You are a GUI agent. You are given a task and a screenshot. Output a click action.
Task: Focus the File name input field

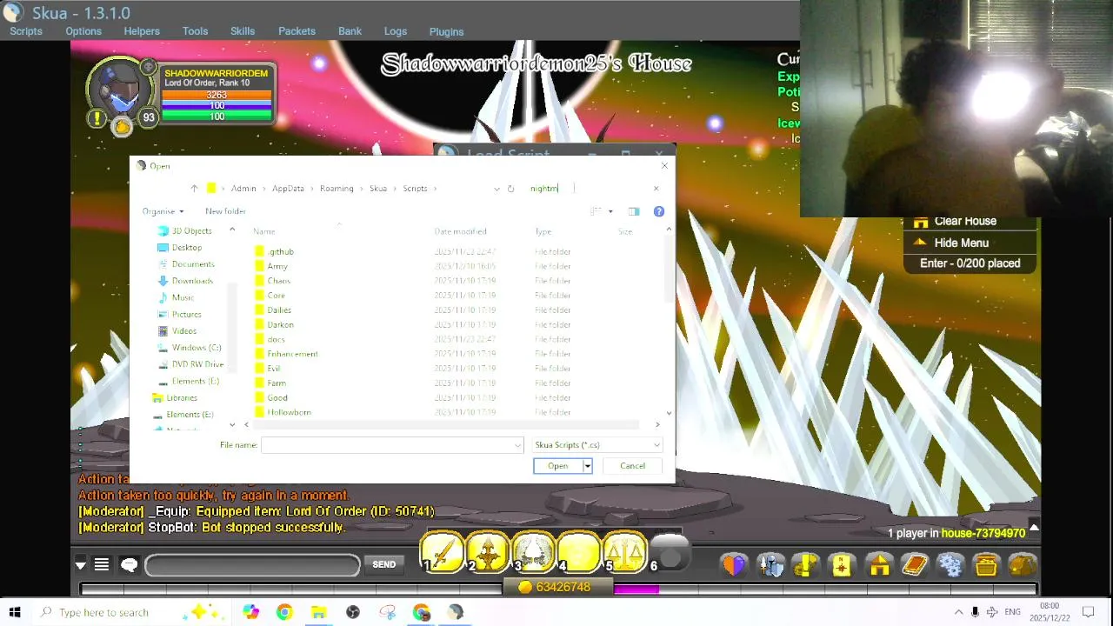(x=391, y=445)
